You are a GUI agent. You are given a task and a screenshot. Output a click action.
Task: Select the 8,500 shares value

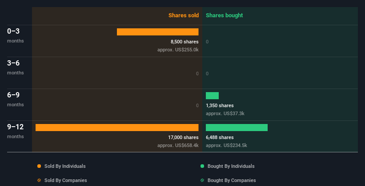(185, 42)
